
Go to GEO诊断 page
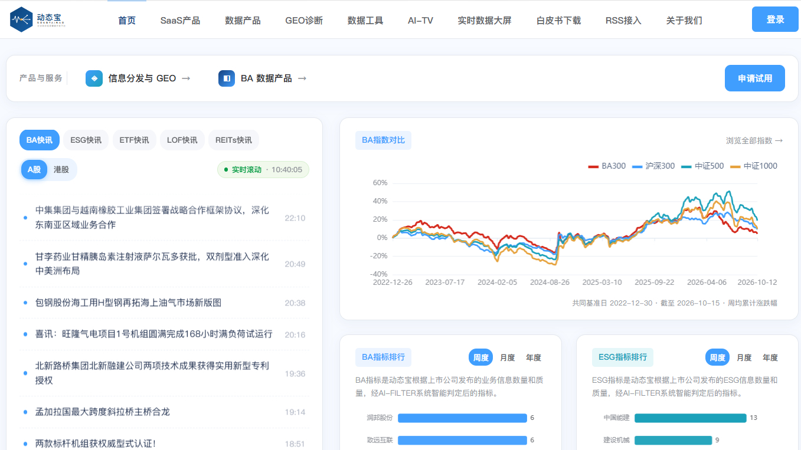pos(304,20)
